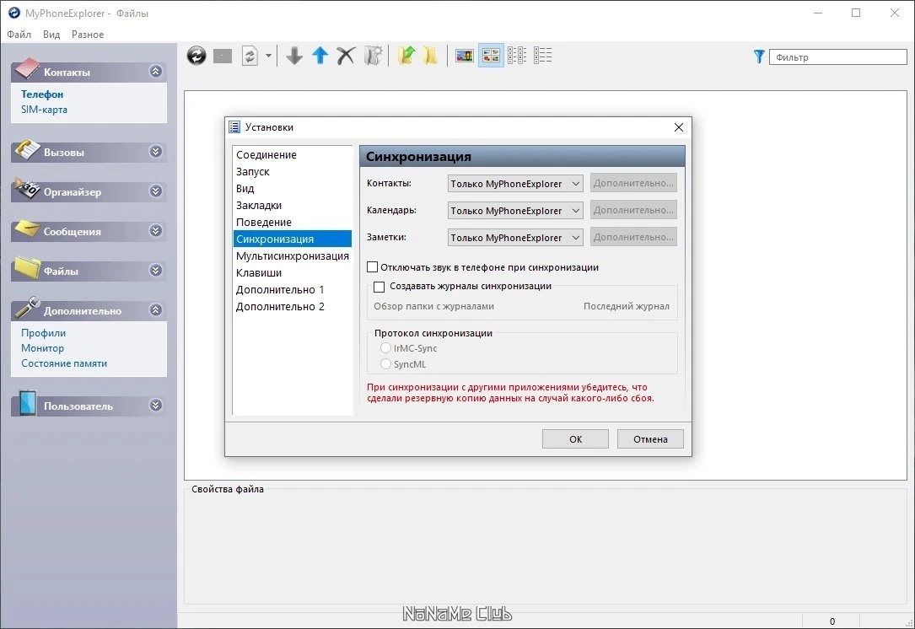Click the gray download arrow icon
This screenshot has height=629, width=915.
pos(294,56)
